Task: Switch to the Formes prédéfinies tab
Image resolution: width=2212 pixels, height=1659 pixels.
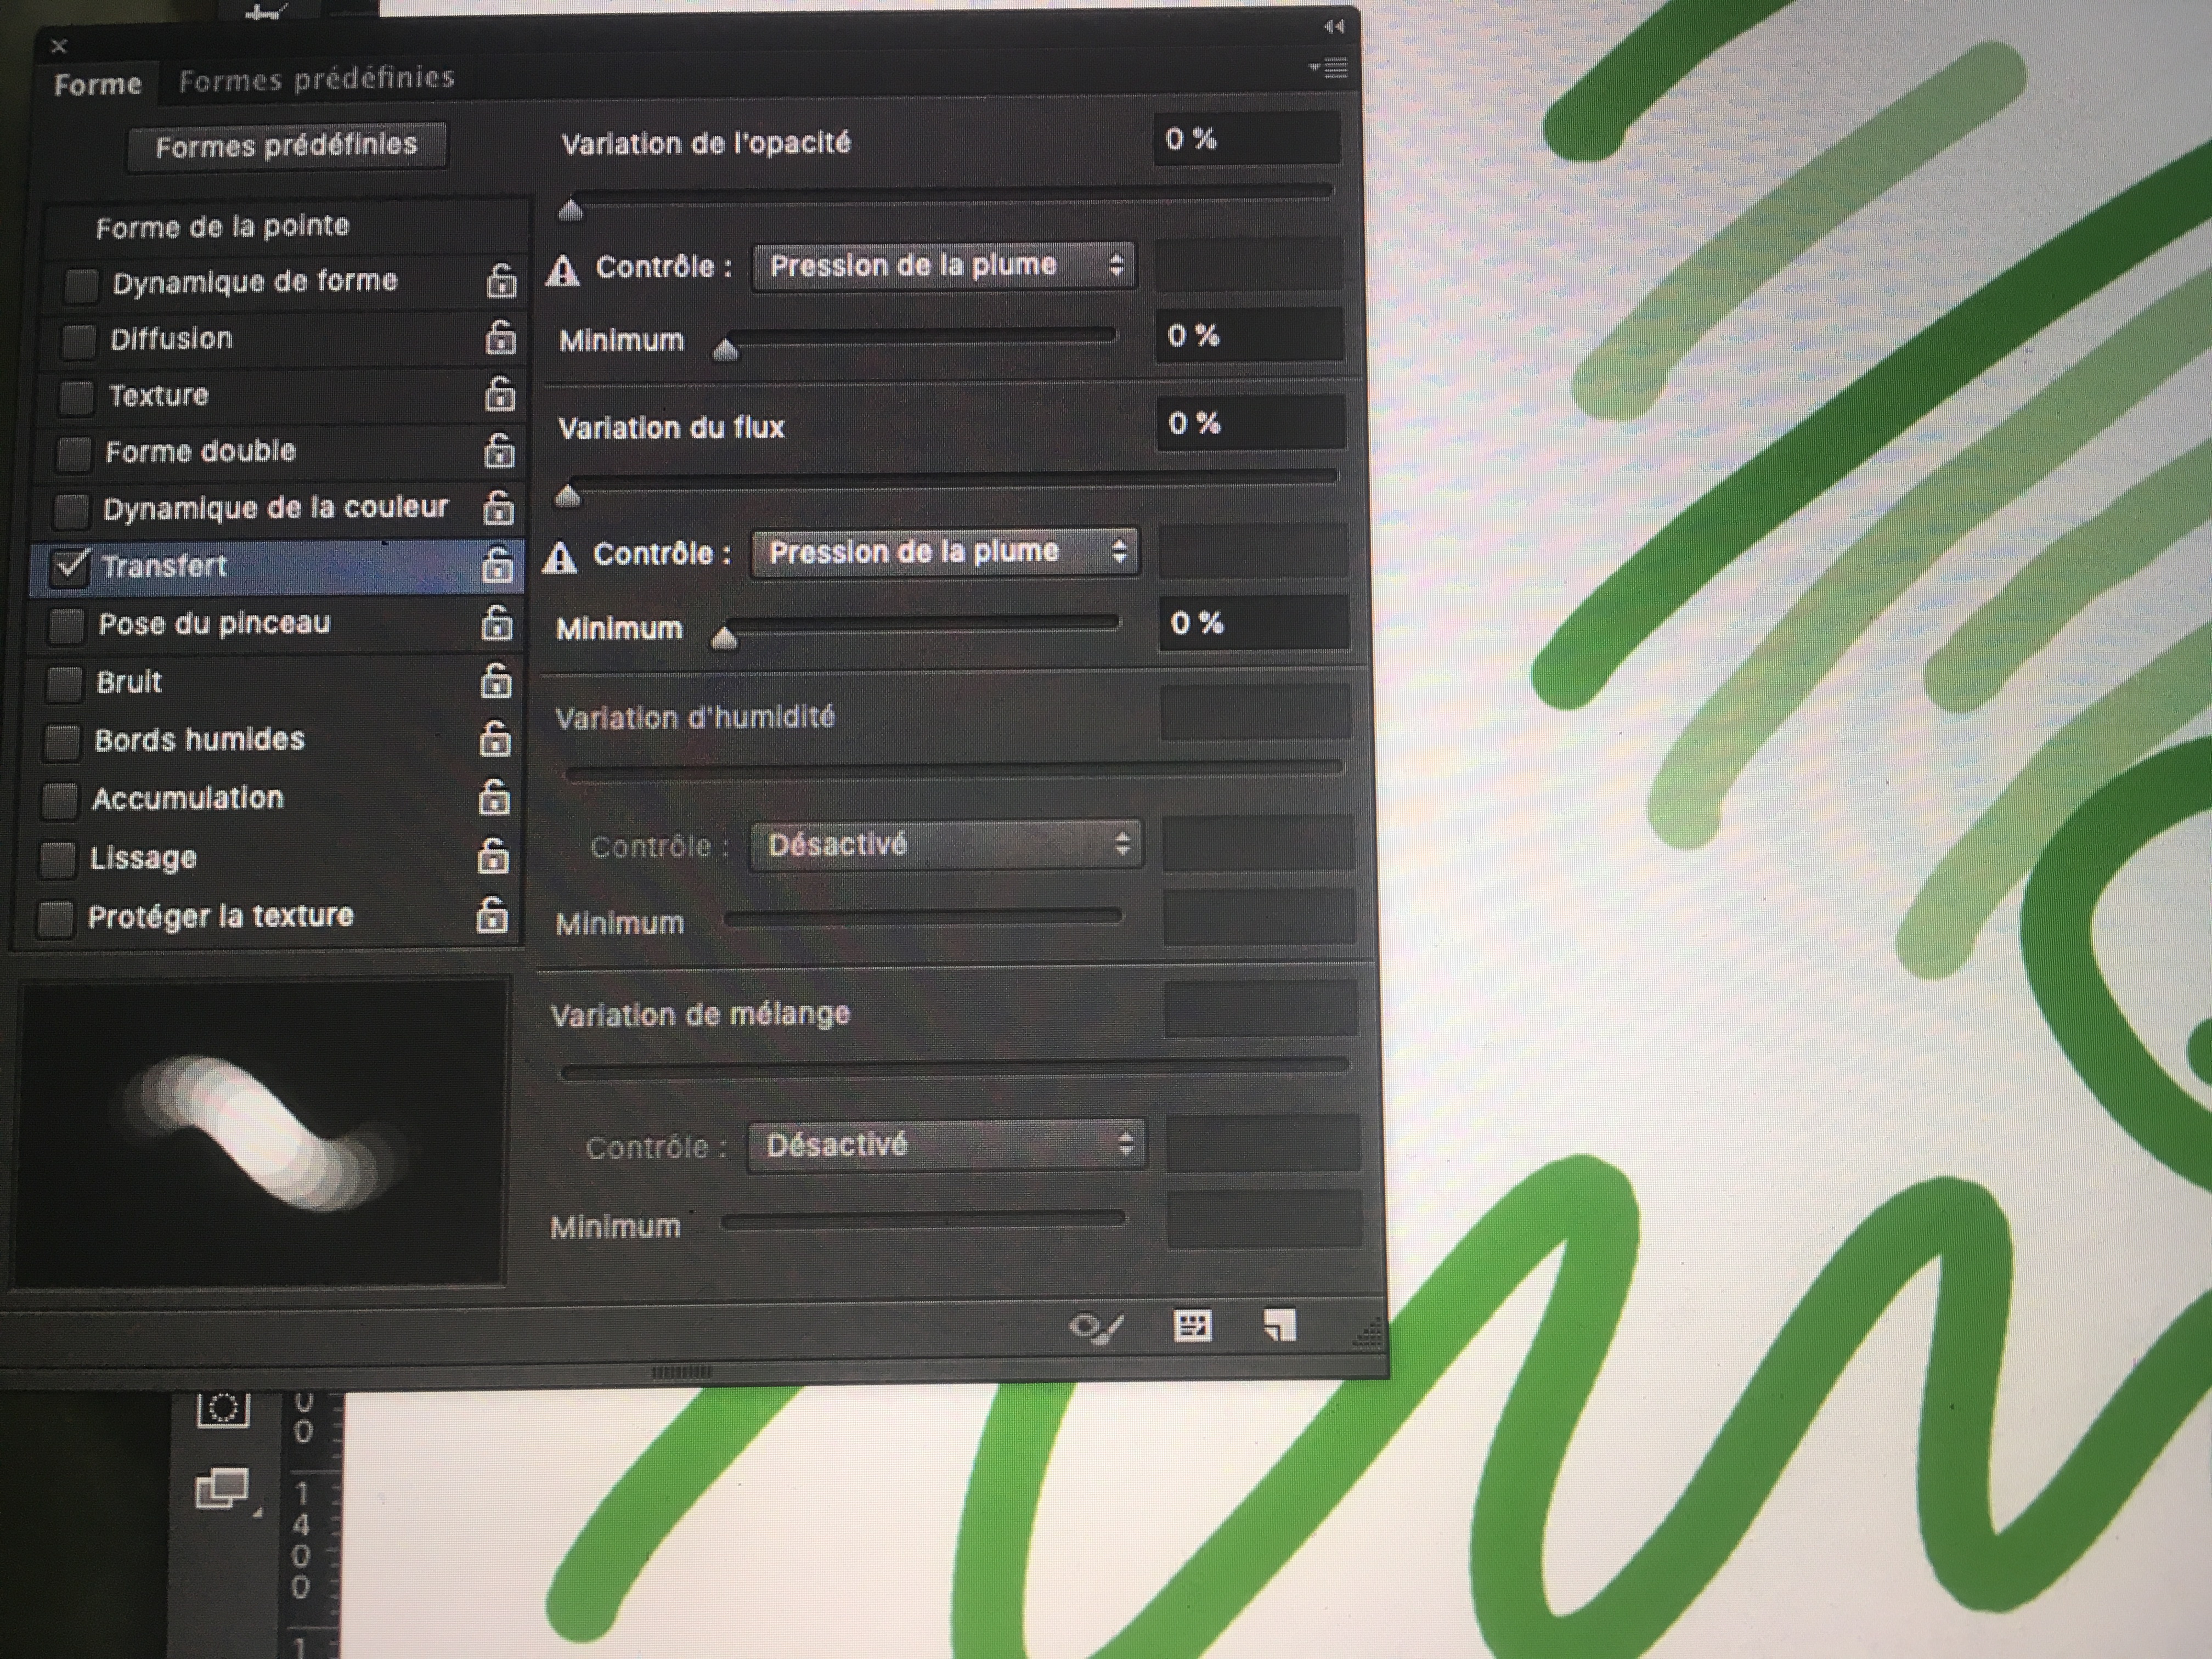Action: point(316,79)
